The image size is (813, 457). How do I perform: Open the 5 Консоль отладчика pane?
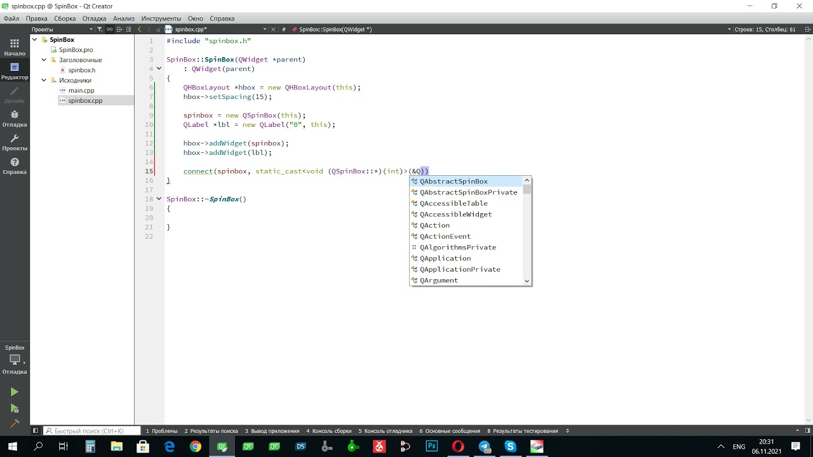pyautogui.click(x=386, y=431)
